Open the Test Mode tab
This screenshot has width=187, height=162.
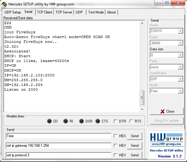[x=96, y=12]
